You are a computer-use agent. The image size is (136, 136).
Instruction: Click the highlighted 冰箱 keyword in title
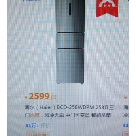point(35,116)
